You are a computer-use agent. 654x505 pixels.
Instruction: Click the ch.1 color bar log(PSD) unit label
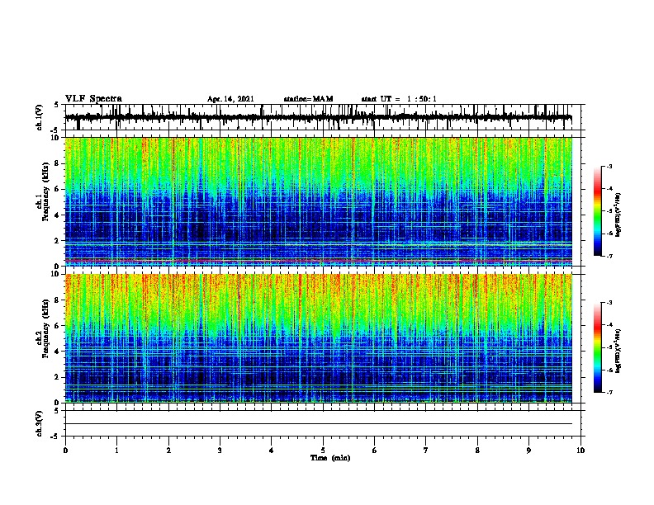(x=618, y=215)
